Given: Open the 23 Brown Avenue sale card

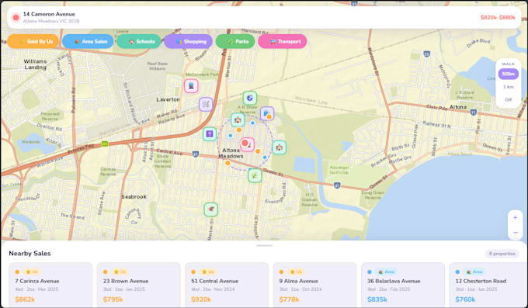Looking at the screenshot, I should point(139,285).
